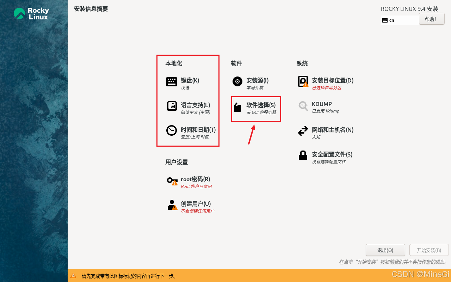Click the Root 帐户已禁用 status text

tap(196, 186)
